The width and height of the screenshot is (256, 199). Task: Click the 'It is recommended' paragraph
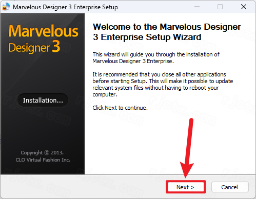pos(163,85)
